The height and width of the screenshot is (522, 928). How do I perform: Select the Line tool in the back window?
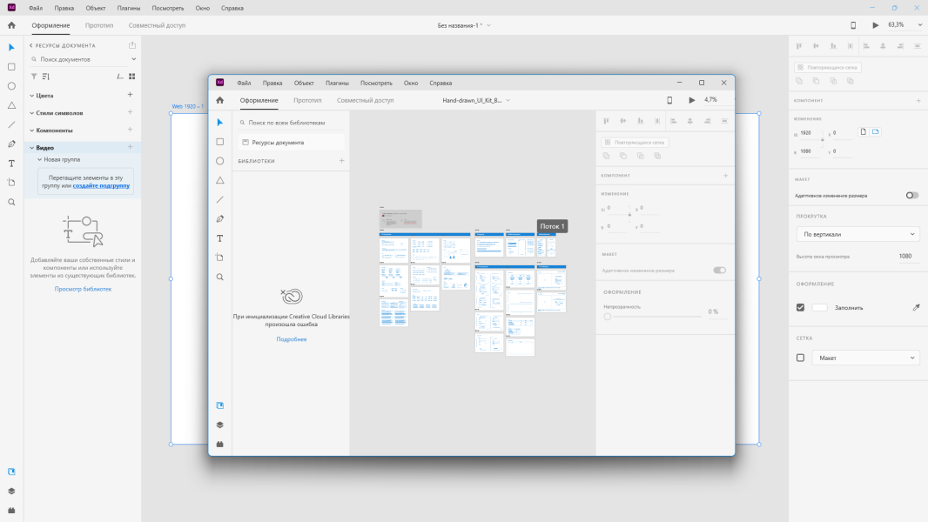11,124
